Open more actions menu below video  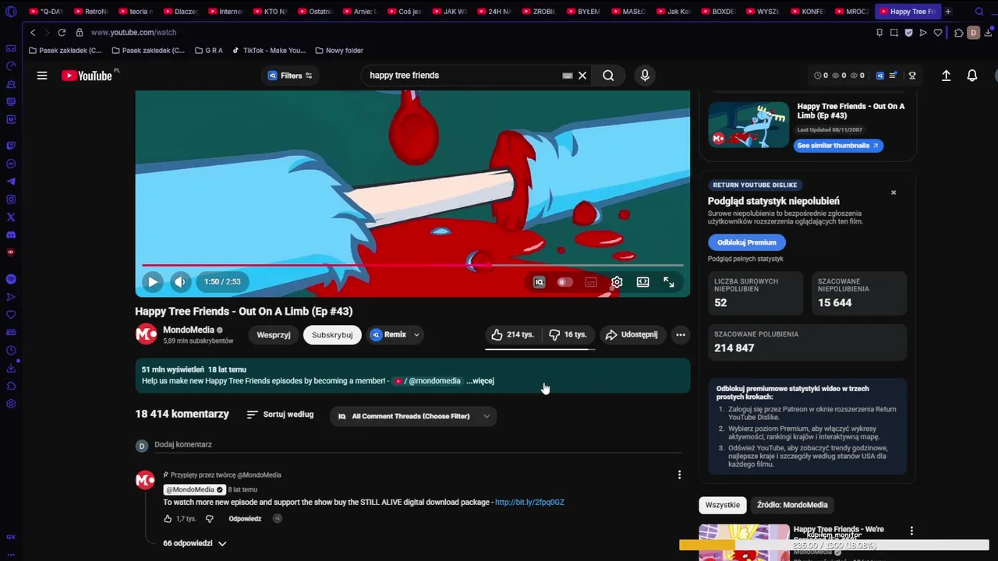681,334
